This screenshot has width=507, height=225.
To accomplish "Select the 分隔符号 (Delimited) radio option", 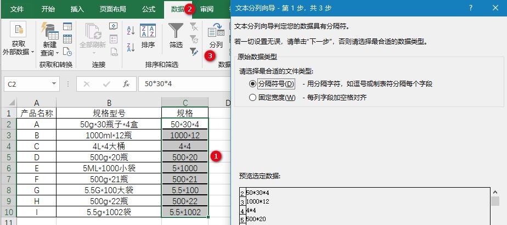I will 252,84.
